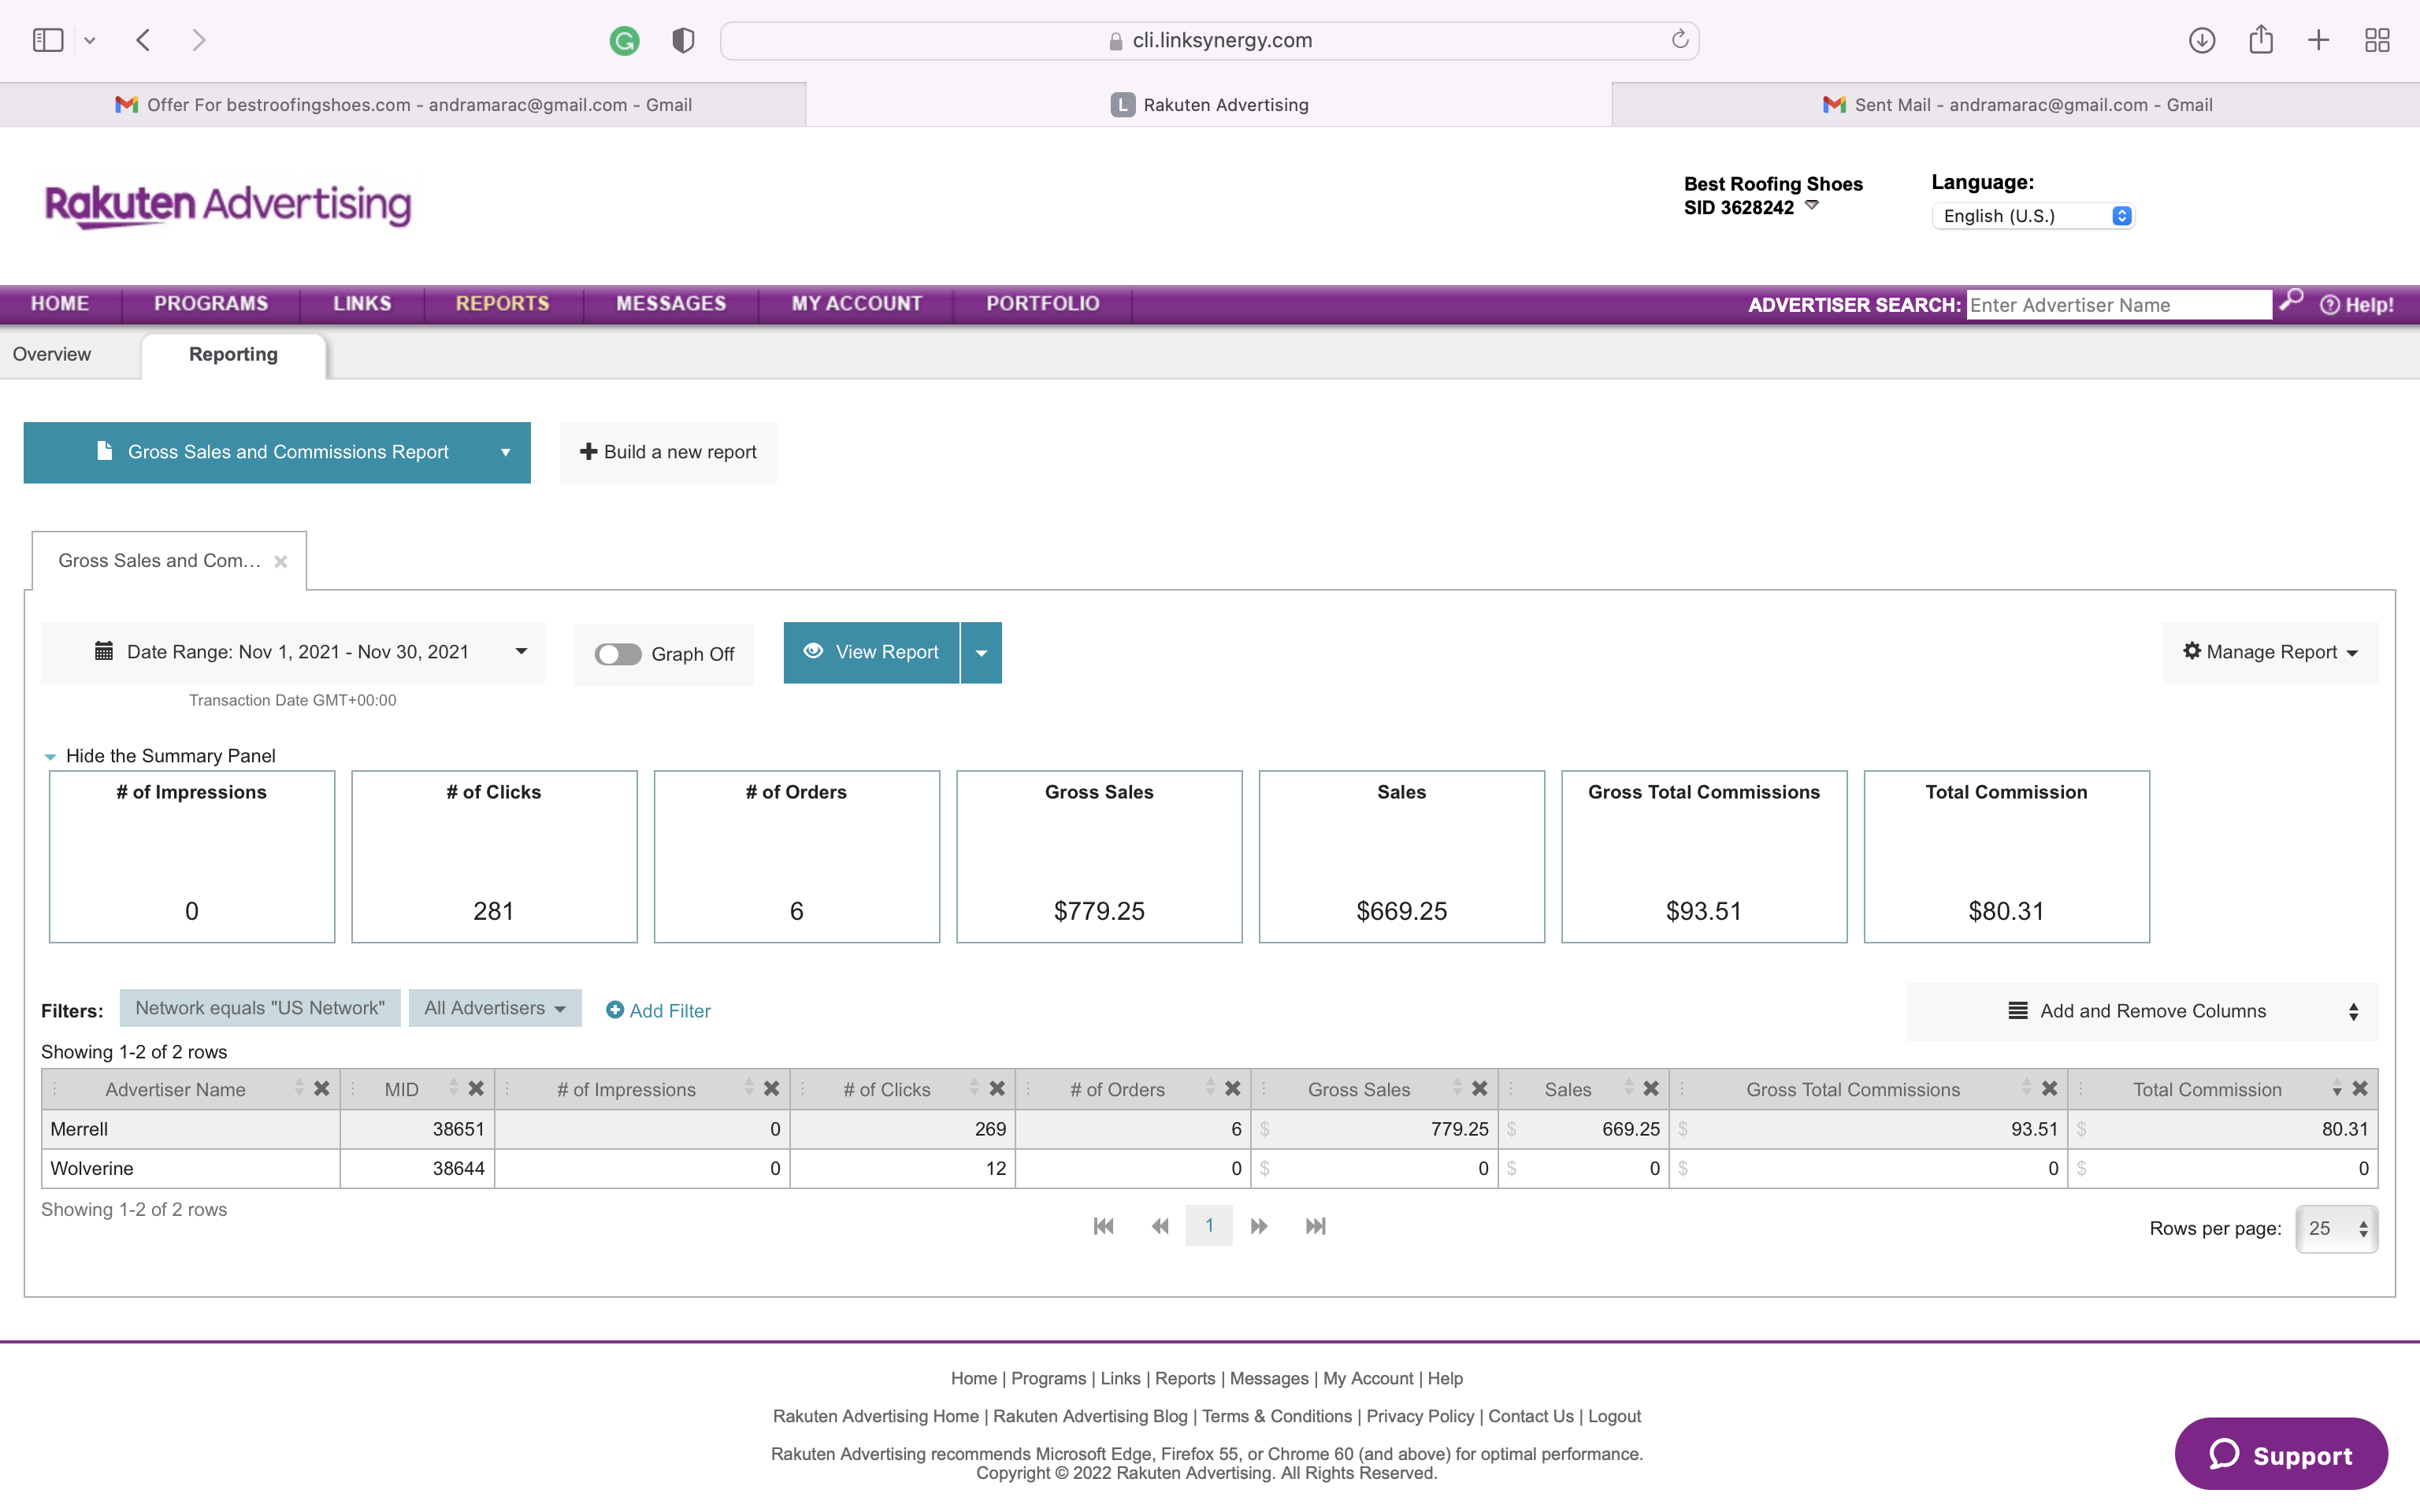Switch to Sent Mail Gmail tab
The height and width of the screenshot is (1512, 2420).
2016,105
